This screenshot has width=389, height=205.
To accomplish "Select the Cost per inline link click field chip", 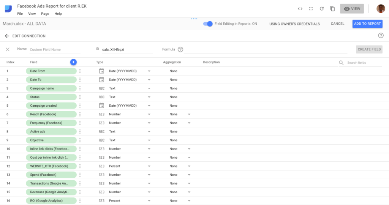I will (51, 158).
